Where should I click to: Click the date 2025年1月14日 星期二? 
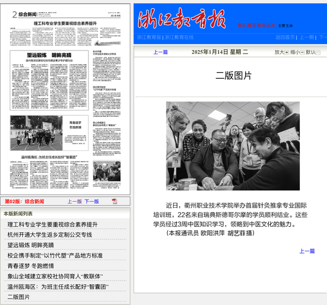tap(220, 52)
